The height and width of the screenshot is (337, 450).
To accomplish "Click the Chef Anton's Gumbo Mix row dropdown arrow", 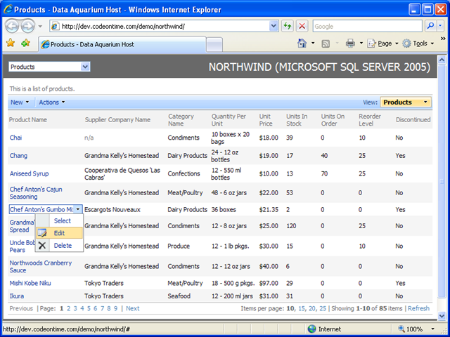I will coord(78,209).
